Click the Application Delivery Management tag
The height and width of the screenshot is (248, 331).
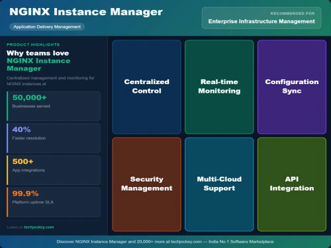click(x=47, y=27)
